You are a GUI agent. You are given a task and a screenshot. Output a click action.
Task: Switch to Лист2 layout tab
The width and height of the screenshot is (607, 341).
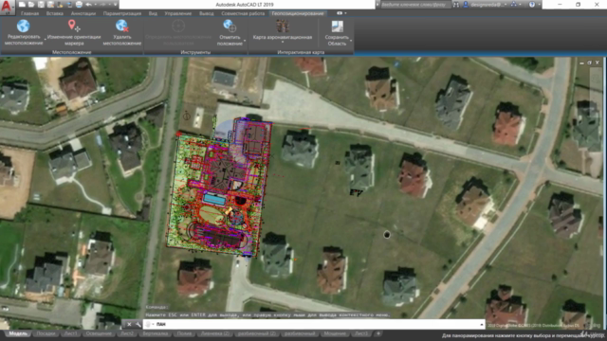127,333
